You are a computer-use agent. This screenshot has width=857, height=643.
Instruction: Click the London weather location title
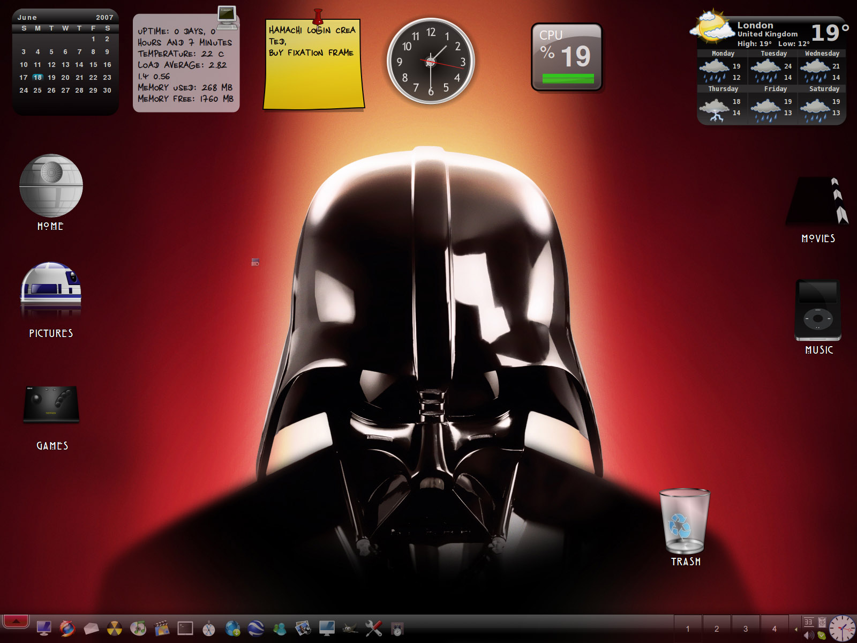coord(755,25)
